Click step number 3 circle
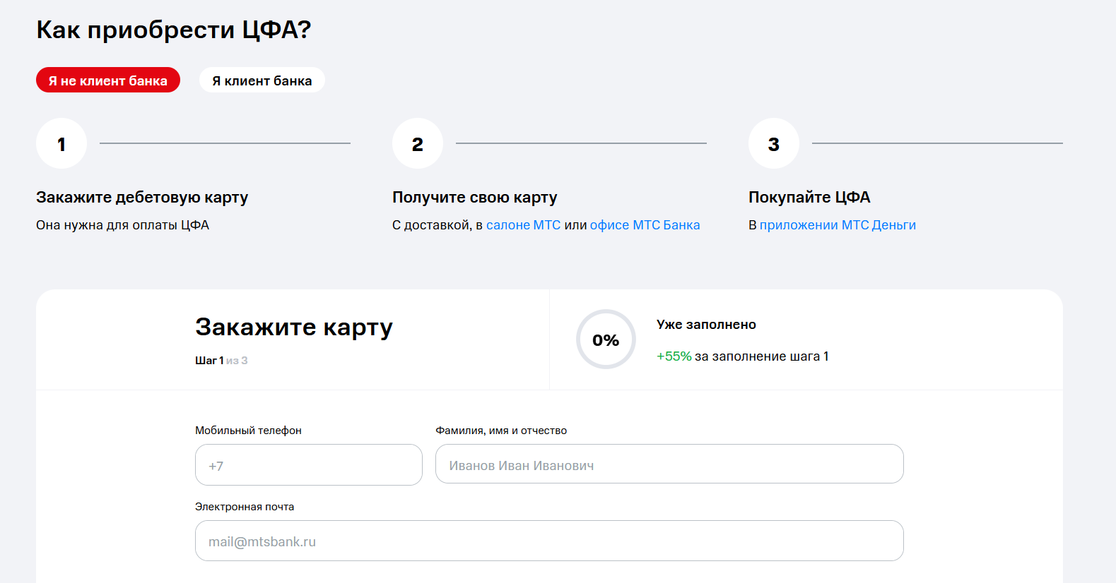Image resolution: width=1116 pixels, height=583 pixels. [x=774, y=143]
